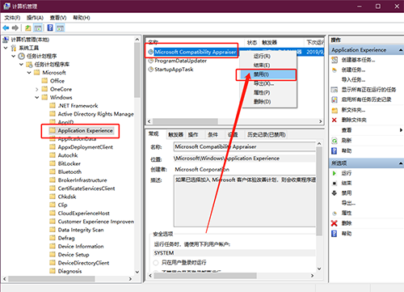Collapse the Windows folder node
The height and width of the screenshot is (292, 404).
point(37,97)
